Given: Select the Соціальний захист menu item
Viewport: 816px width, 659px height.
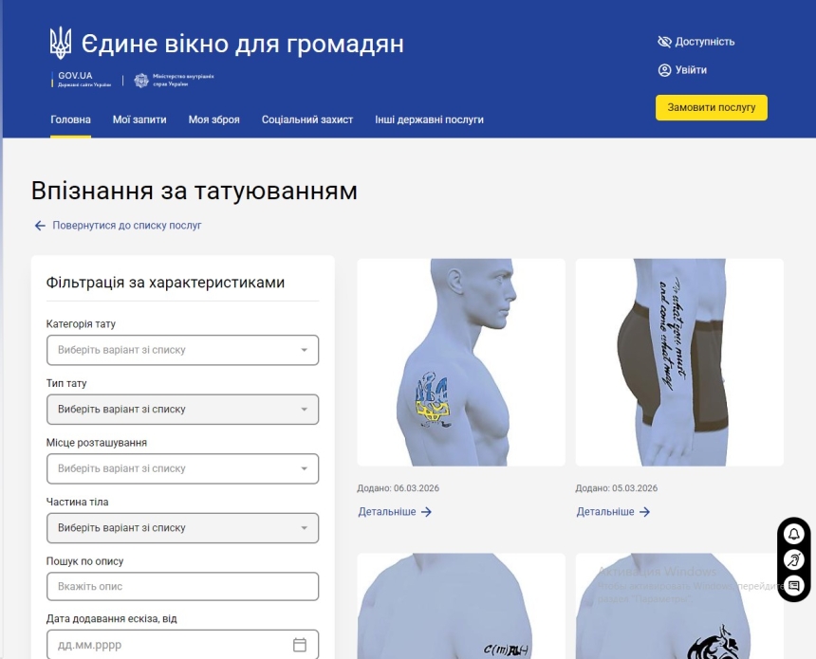Looking at the screenshot, I should pyautogui.click(x=307, y=119).
